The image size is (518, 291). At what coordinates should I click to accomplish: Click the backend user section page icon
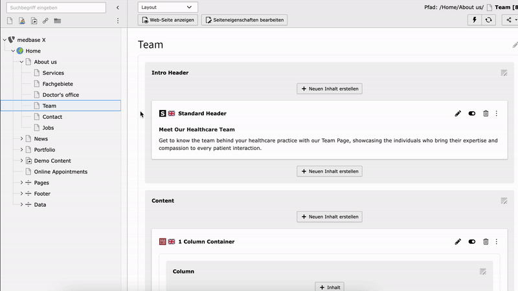tap(22, 21)
